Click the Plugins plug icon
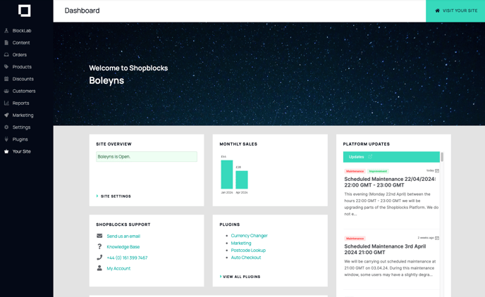Viewport: 485px width, 297px height. 6,139
